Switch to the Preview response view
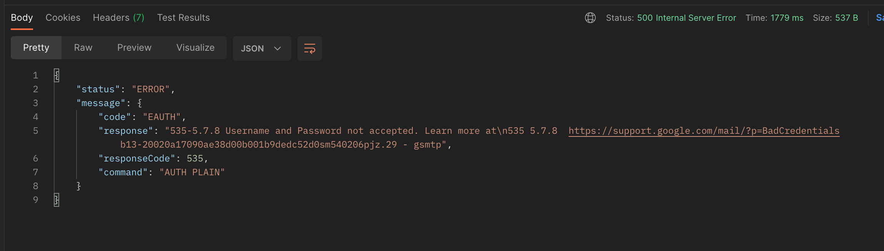The width and height of the screenshot is (884, 251). click(x=134, y=48)
